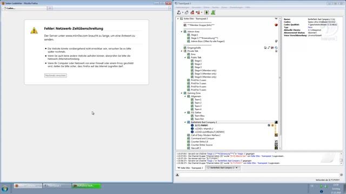The height and width of the screenshot is (194, 346).
Task: Click red ball icon on Member Gruppe row
Action: coord(276,25)
